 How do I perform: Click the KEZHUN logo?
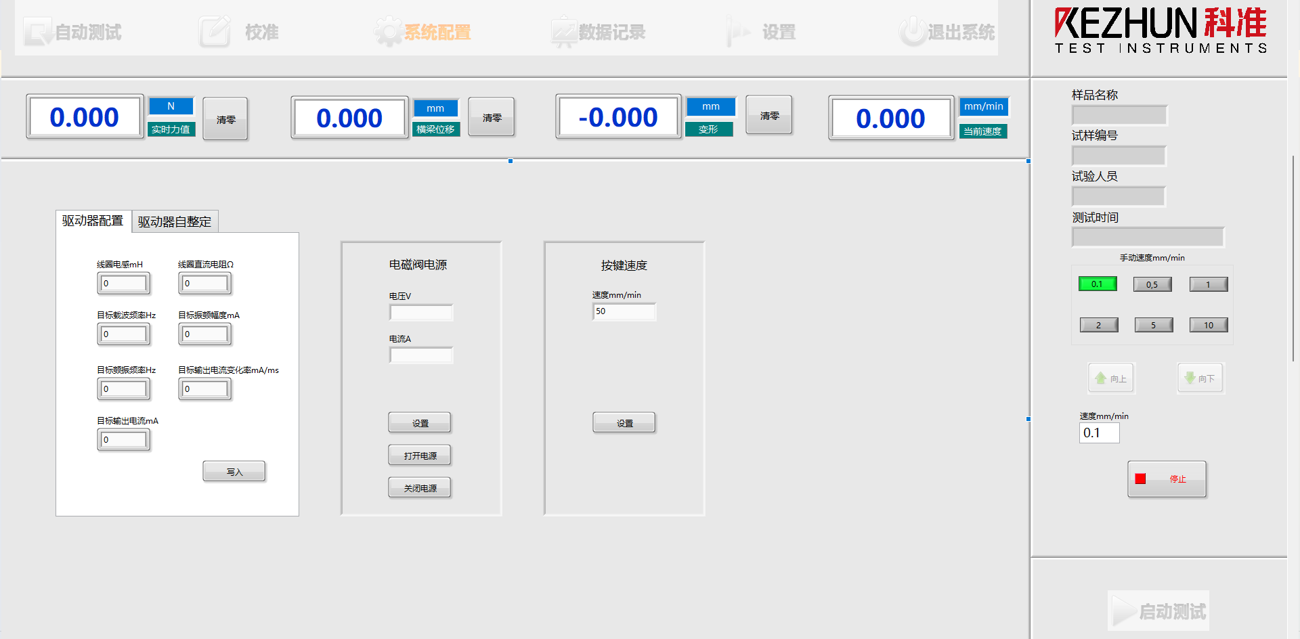(x=1161, y=30)
